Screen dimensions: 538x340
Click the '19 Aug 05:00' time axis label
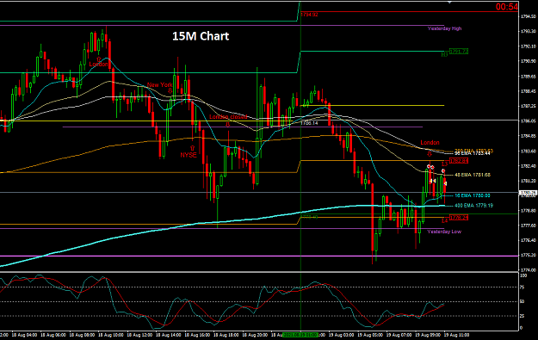(x=370, y=335)
